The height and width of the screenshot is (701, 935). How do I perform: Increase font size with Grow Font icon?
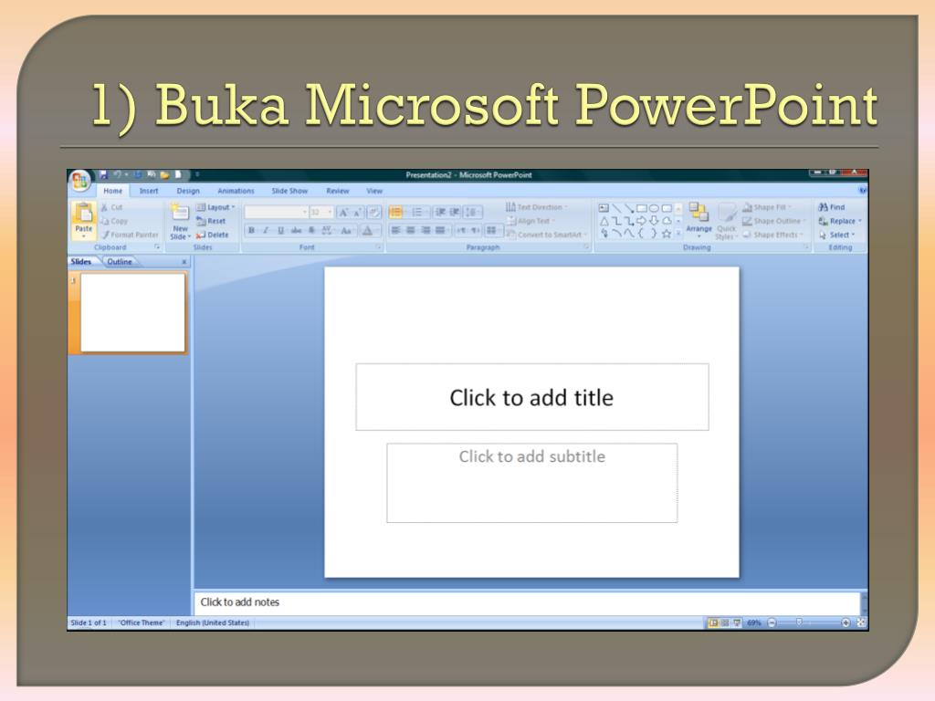(x=343, y=212)
